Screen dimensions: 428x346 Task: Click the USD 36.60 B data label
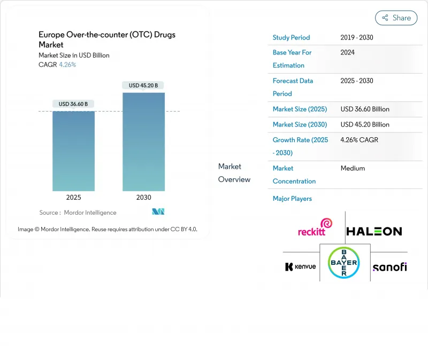pos(74,104)
